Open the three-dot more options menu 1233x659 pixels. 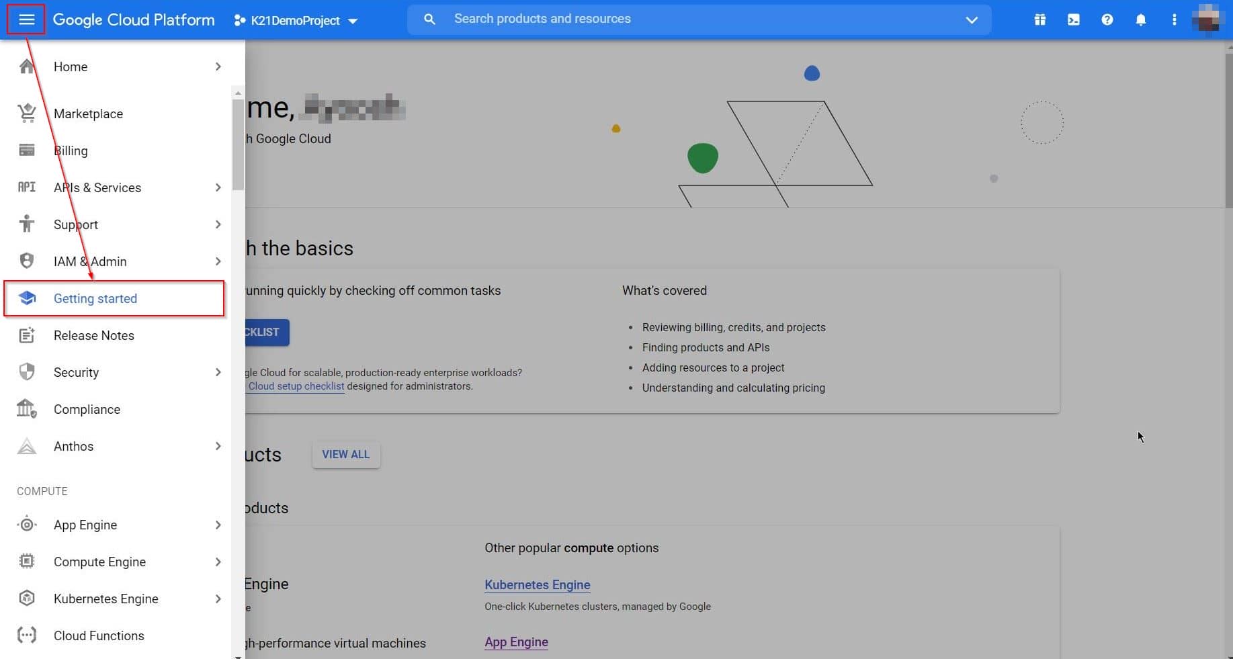(x=1174, y=19)
